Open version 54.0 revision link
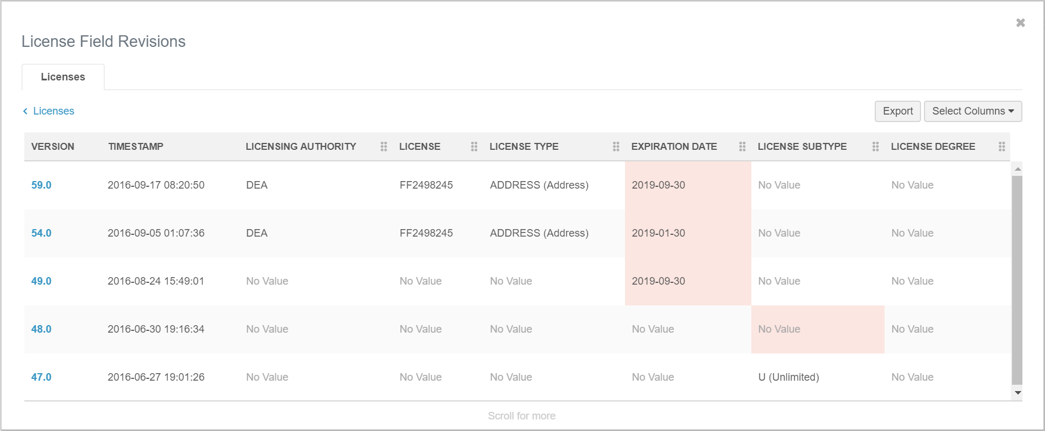The width and height of the screenshot is (1045, 431). [x=41, y=233]
